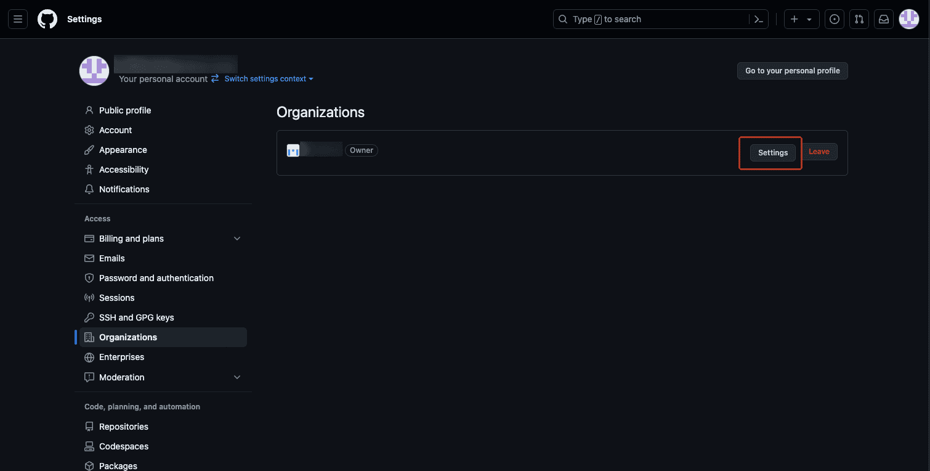This screenshot has height=471, width=930.
Task: Click the Owner role badge
Action: [x=362, y=150]
